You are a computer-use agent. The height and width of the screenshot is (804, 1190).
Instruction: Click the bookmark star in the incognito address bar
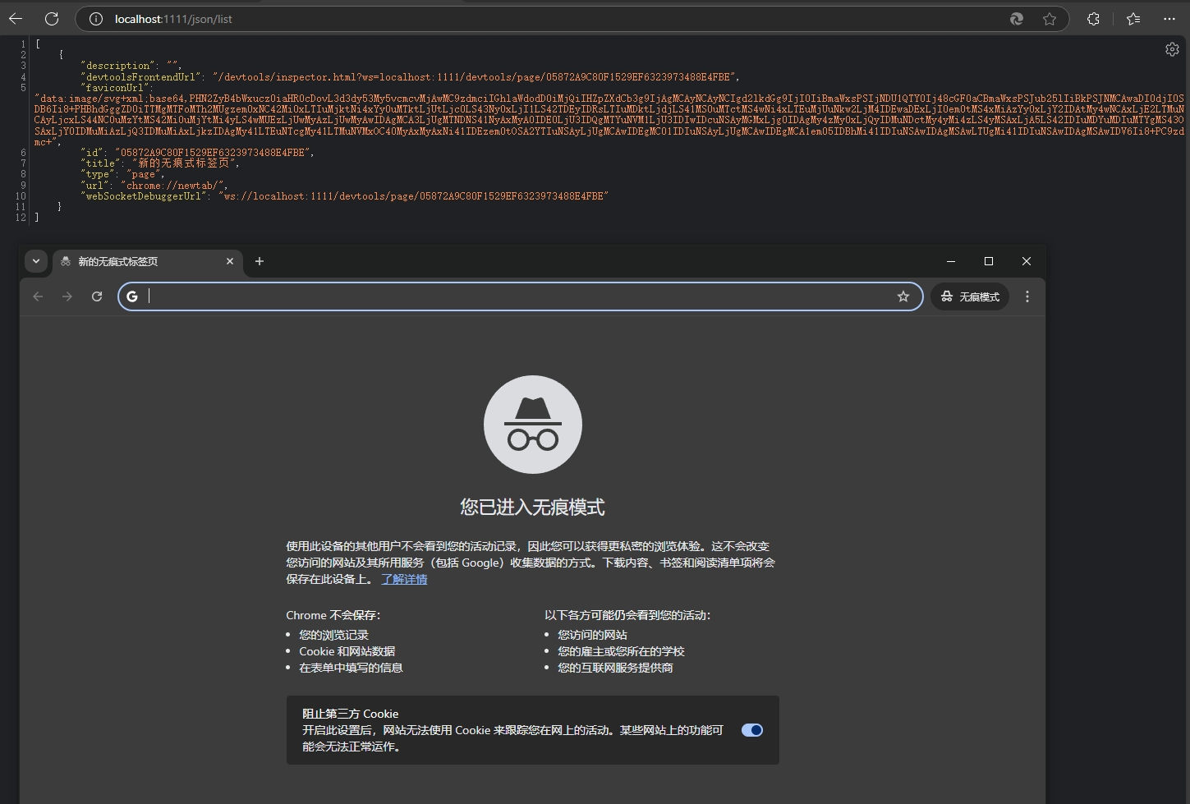click(x=903, y=296)
